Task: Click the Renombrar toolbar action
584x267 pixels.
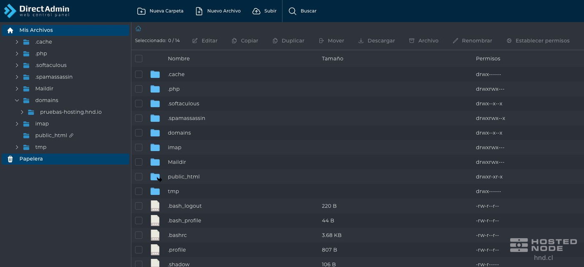Action: click(x=472, y=41)
